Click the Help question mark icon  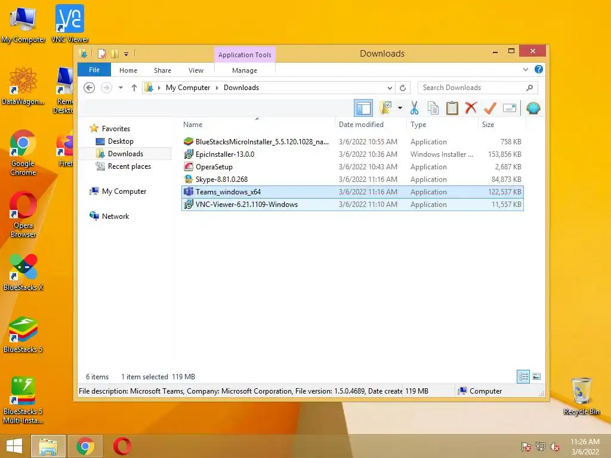click(x=539, y=69)
